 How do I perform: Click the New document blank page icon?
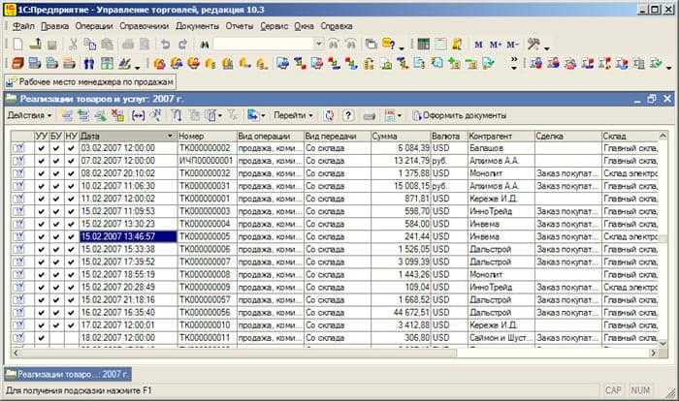click(x=18, y=44)
